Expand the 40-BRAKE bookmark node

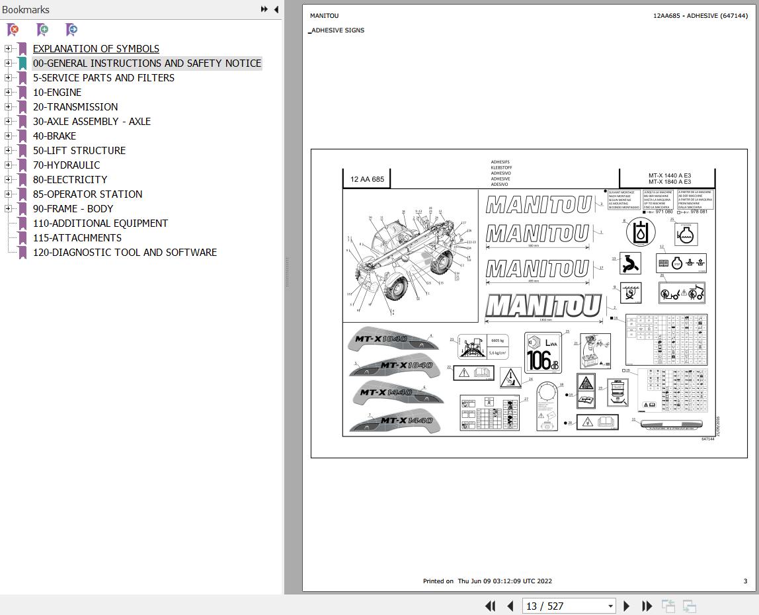click(x=8, y=136)
